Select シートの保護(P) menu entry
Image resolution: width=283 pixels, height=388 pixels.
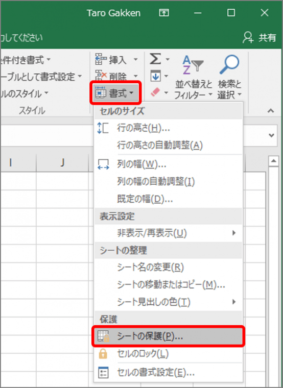169,336
